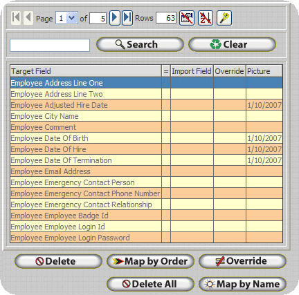
Task: Sort by the Target Field column header
Action: pyautogui.click(x=86, y=71)
